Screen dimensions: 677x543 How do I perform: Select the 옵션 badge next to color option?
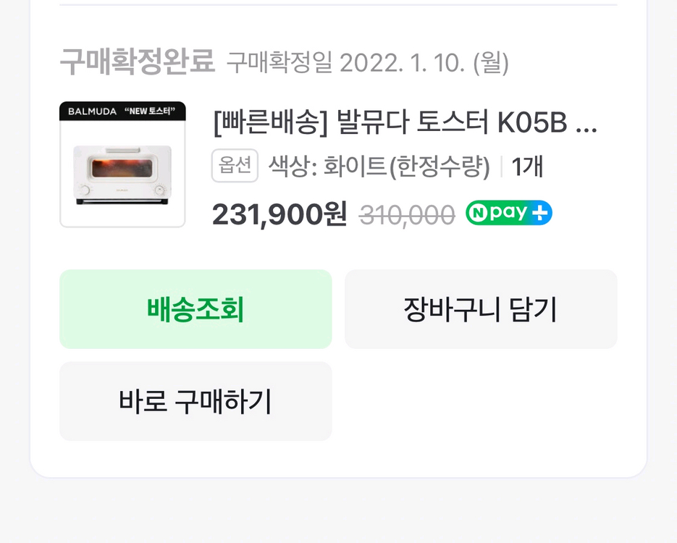tap(235, 166)
